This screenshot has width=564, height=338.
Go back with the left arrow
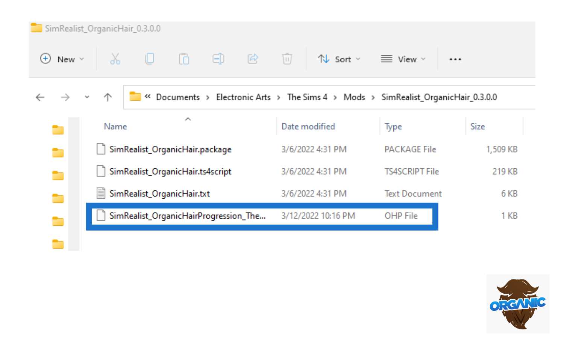tap(40, 98)
